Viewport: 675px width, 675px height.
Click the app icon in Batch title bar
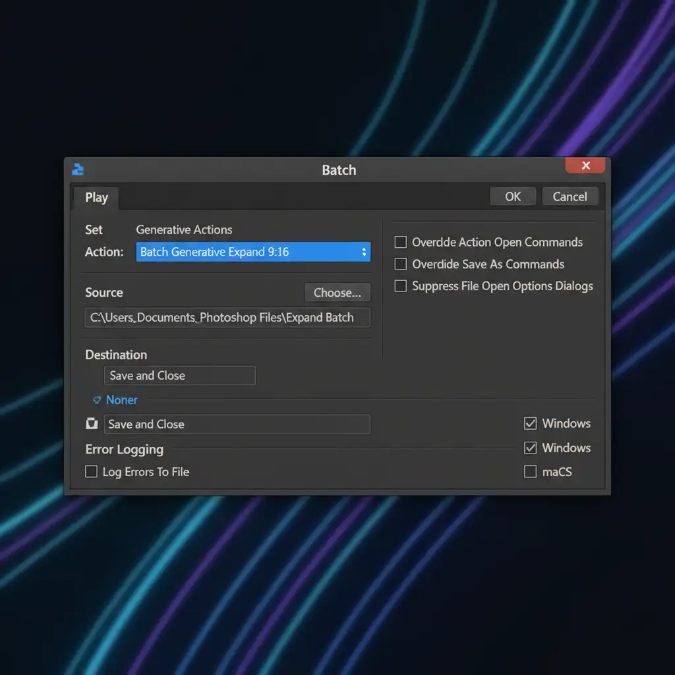coord(78,169)
